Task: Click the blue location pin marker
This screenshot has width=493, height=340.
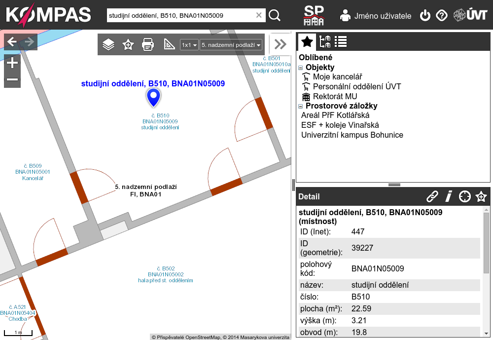Action: point(153,97)
